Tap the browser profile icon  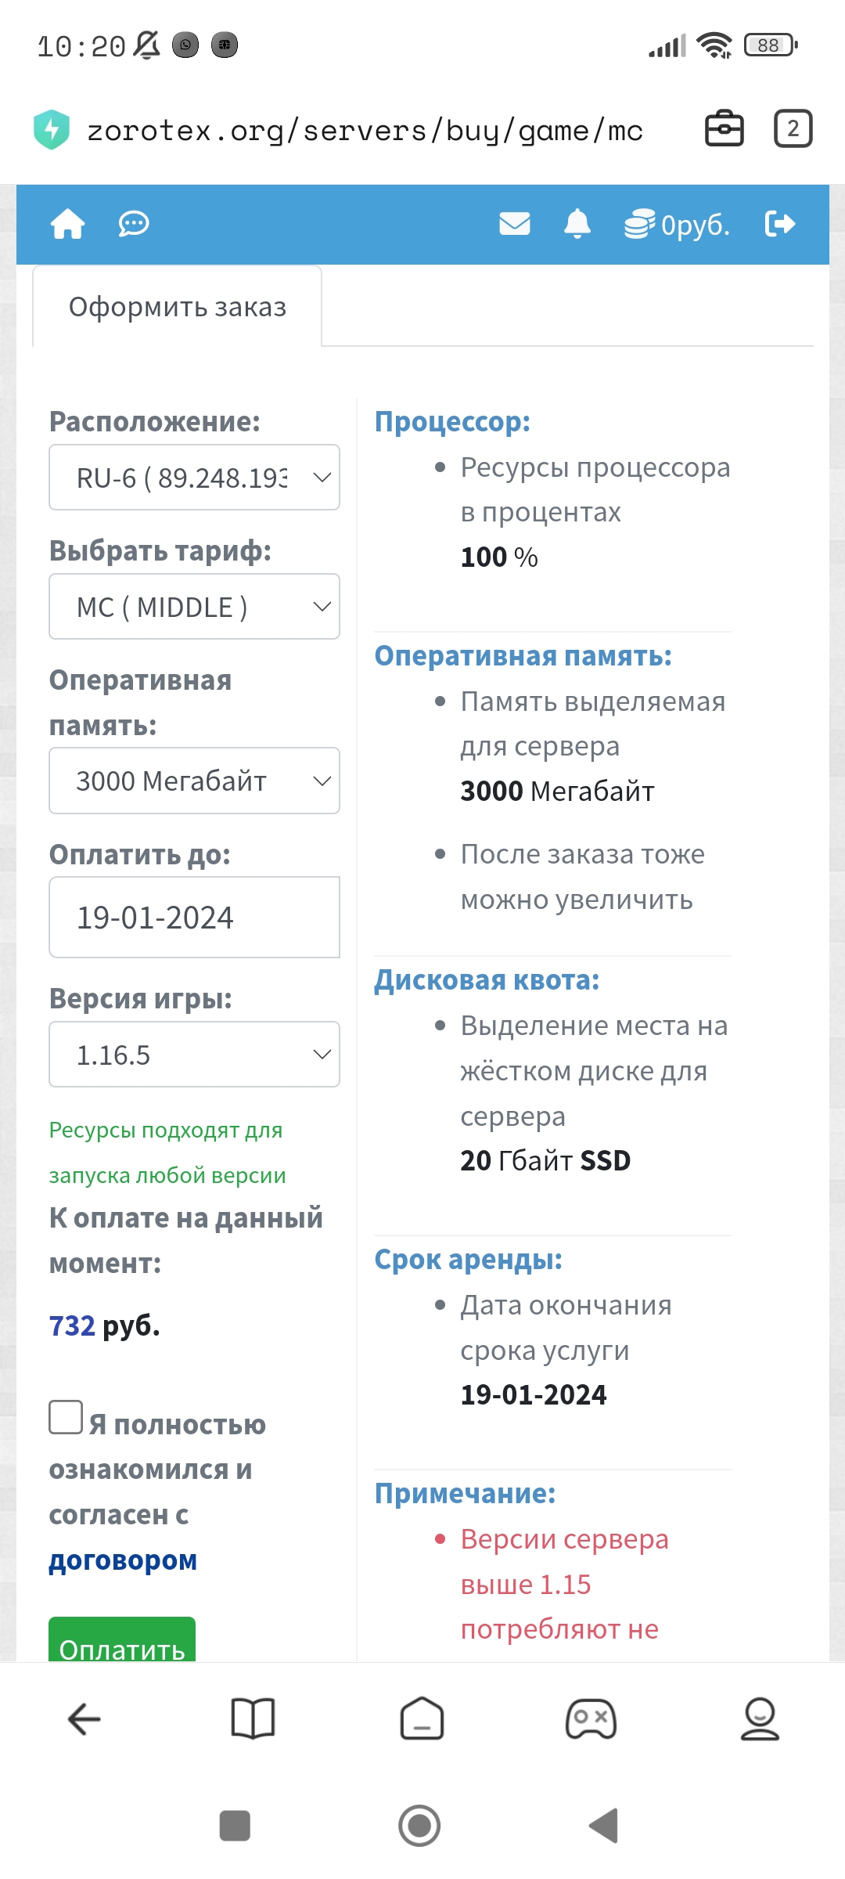(760, 1719)
